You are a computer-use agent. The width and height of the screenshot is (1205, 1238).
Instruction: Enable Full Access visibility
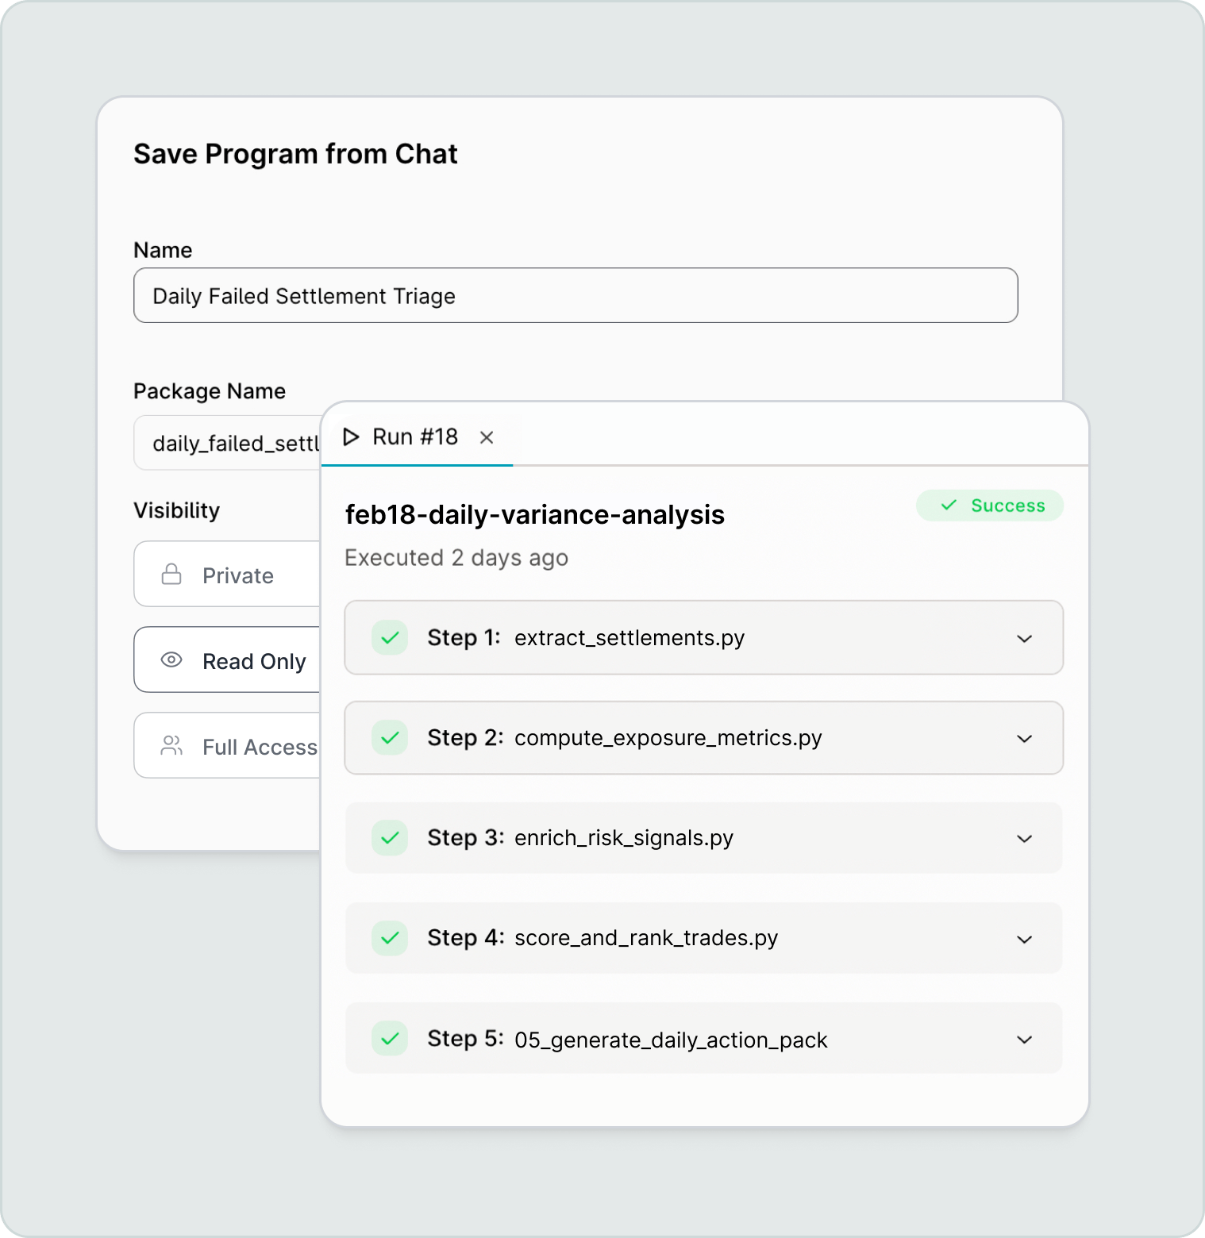(238, 745)
